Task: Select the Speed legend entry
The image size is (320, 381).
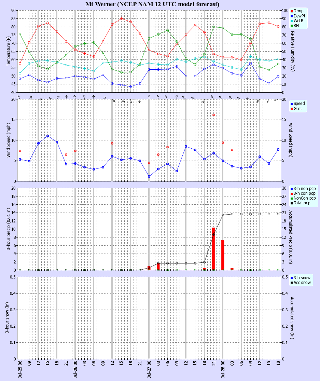Action: point(297,104)
